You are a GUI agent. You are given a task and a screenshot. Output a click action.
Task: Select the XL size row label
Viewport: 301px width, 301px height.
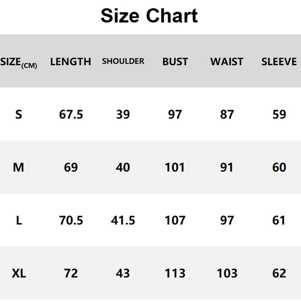point(19,274)
